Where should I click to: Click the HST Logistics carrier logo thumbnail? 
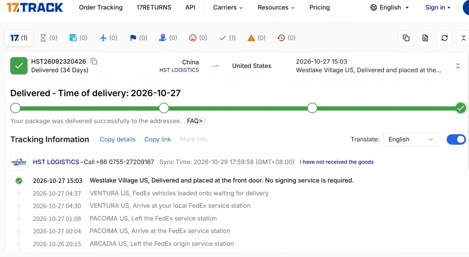point(19,162)
